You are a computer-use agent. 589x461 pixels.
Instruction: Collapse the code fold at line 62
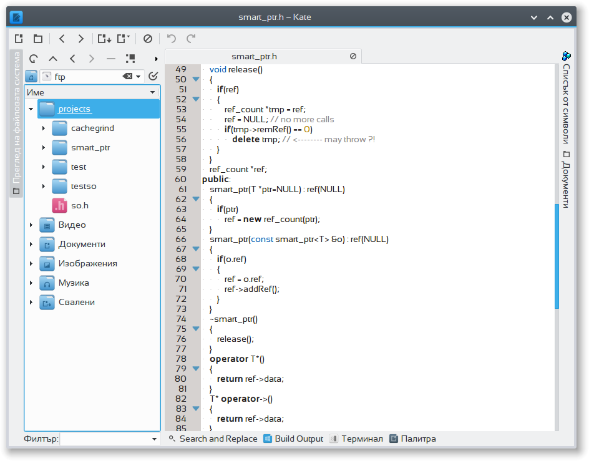pos(196,199)
